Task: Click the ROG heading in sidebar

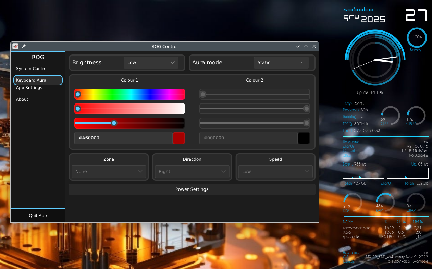Action: point(38,57)
